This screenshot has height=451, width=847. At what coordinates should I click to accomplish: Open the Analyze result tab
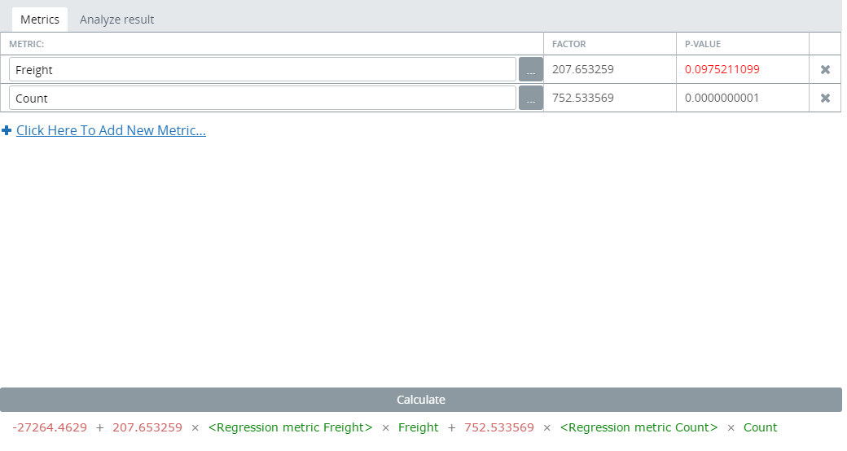click(116, 20)
